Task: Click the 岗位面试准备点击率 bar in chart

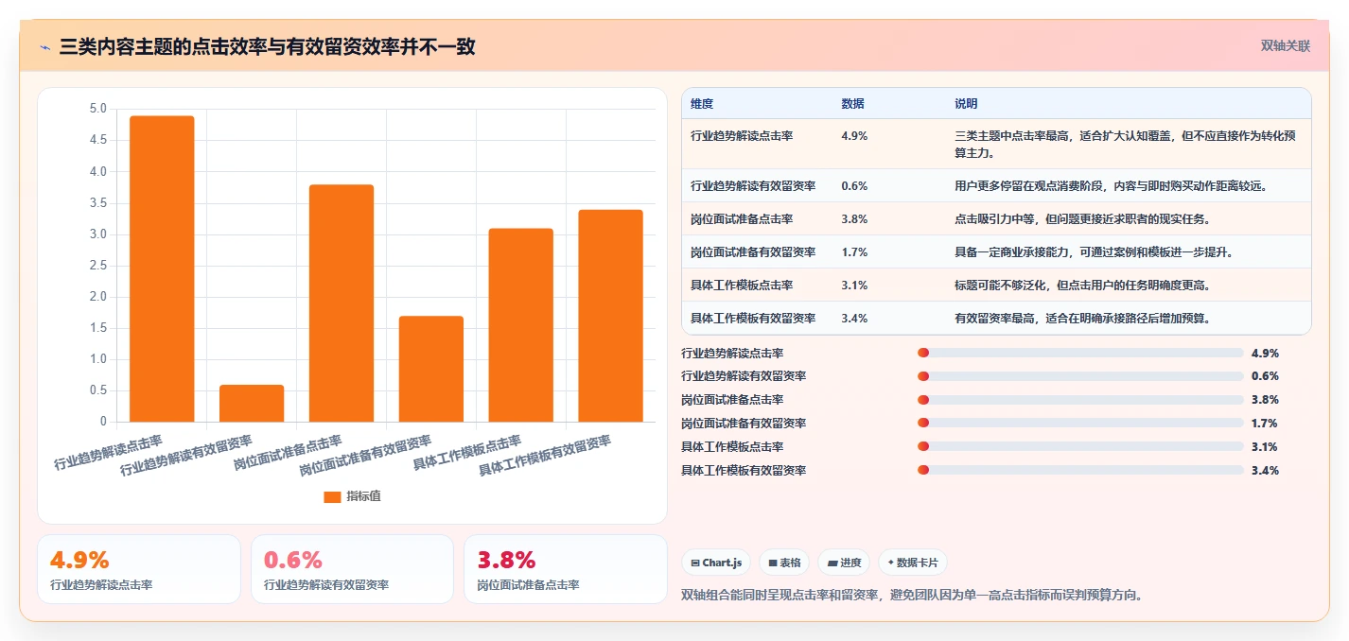Action: coord(342,303)
